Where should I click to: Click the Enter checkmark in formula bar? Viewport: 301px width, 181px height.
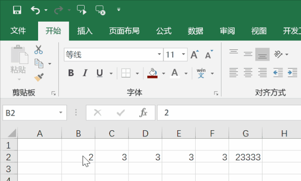tap(121, 113)
